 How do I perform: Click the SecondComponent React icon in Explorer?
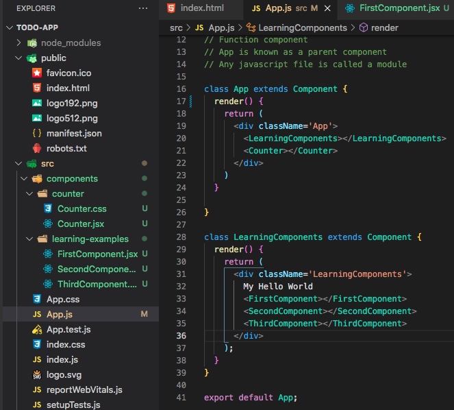(x=48, y=269)
